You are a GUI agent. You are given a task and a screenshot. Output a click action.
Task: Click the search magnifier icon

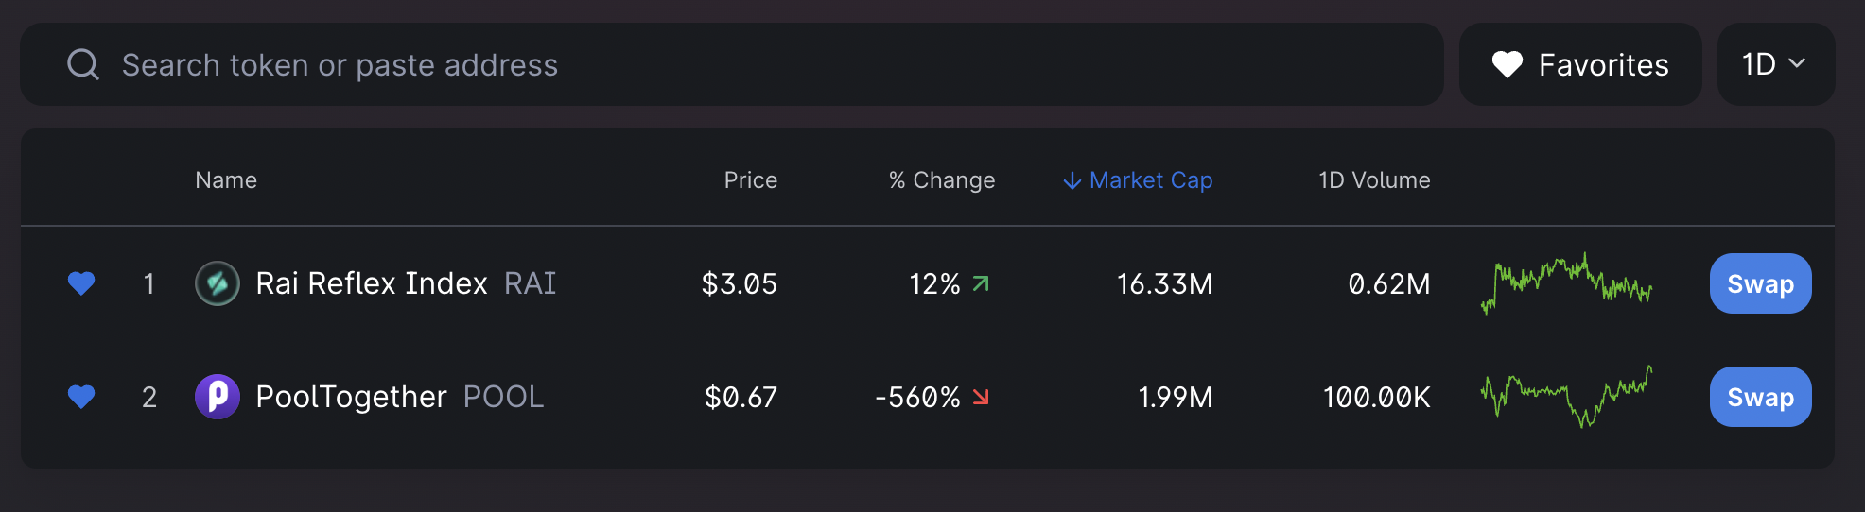pyautogui.click(x=83, y=64)
